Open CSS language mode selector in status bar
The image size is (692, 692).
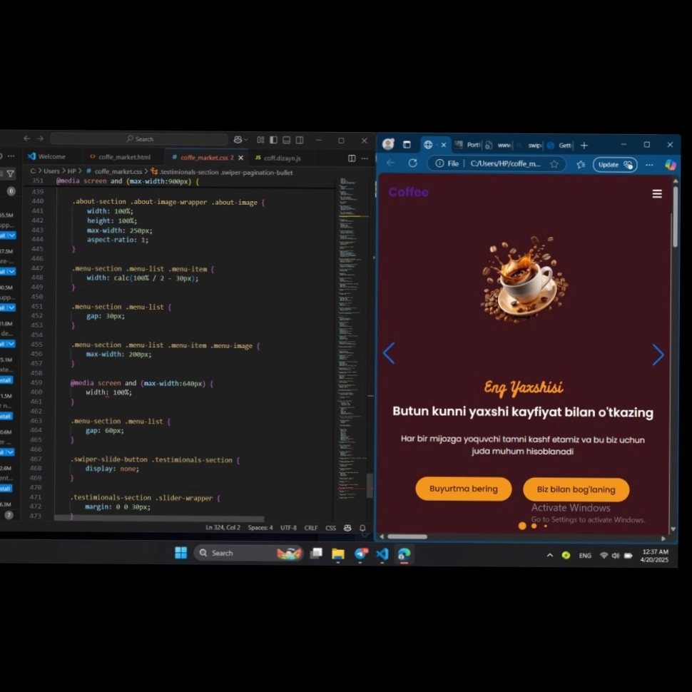330,528
